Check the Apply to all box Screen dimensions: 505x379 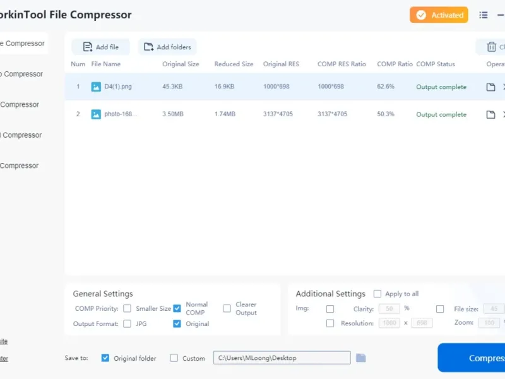(x=377, y=294)
